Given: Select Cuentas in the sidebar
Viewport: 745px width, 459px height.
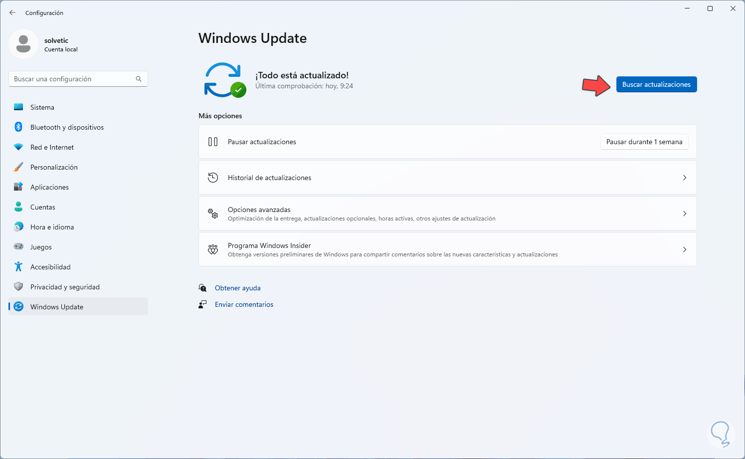Looking at the screenshot, I should (78, 207).
